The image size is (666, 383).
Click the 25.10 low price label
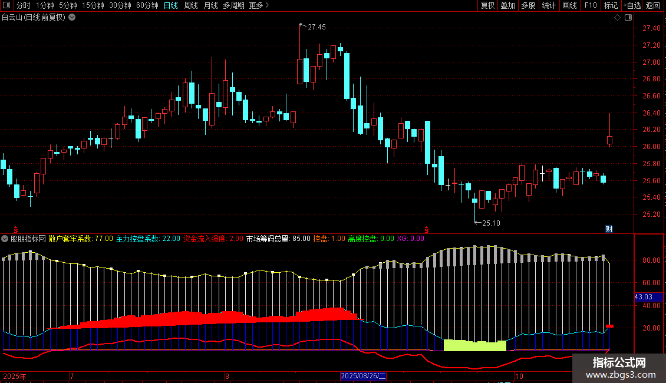tap(491, 223)
